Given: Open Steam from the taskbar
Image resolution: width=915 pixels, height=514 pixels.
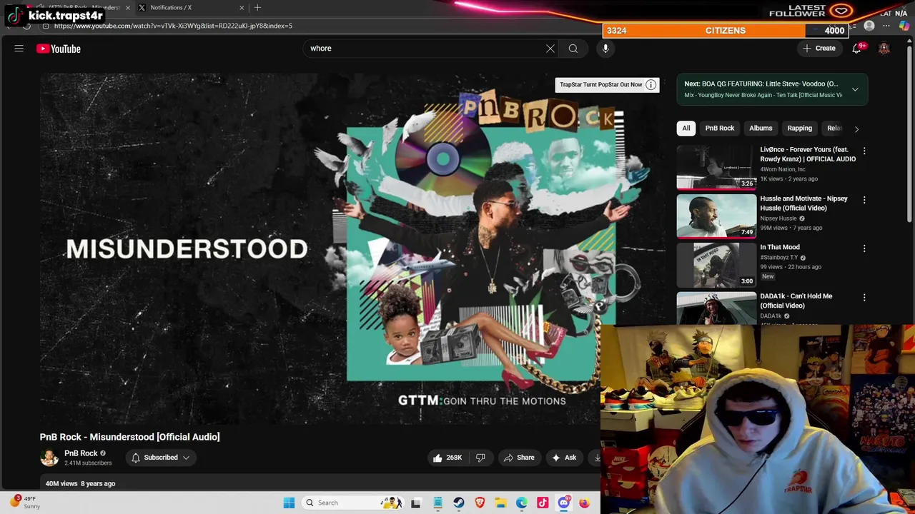Looking at the screenshot, I should tap(459, 503).
